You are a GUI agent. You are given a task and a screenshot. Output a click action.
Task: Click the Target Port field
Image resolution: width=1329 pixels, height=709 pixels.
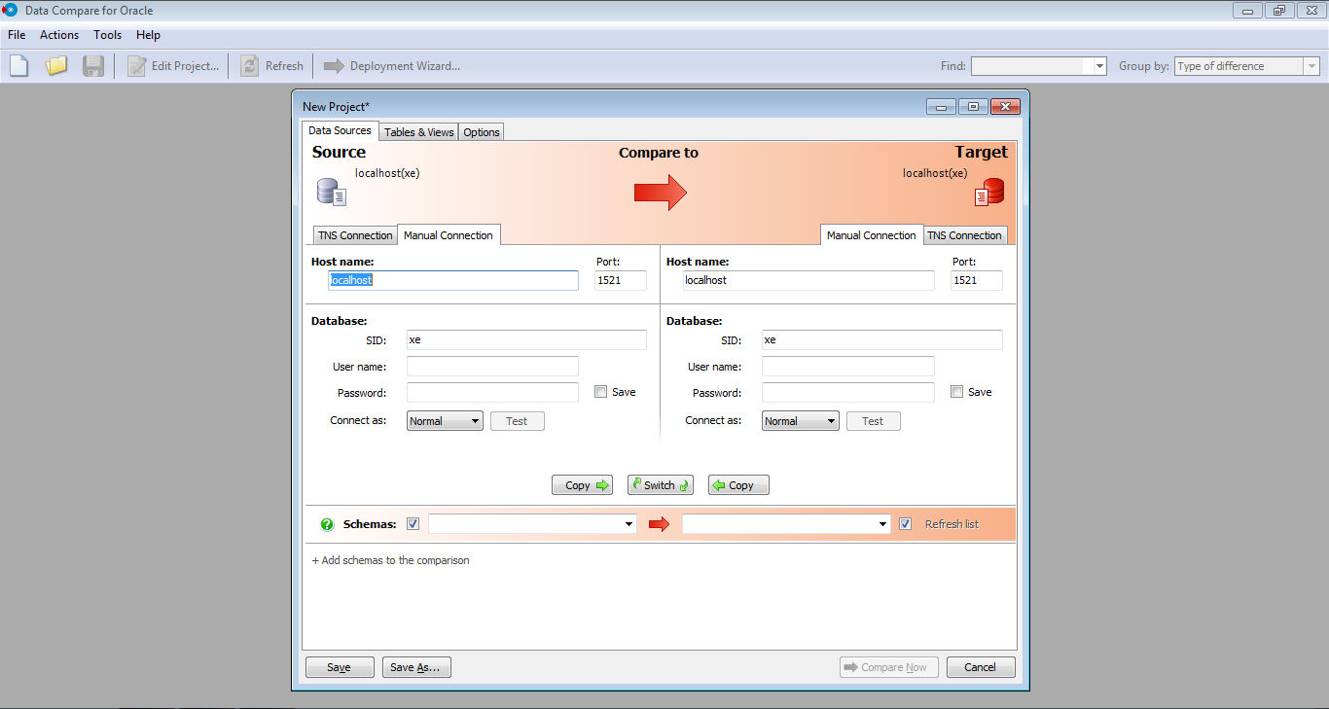(977, 280)
